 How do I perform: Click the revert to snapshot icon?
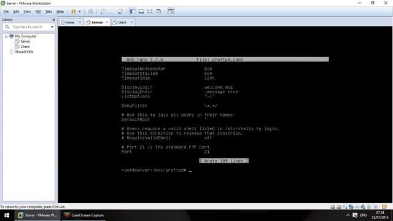coord(112,12)
